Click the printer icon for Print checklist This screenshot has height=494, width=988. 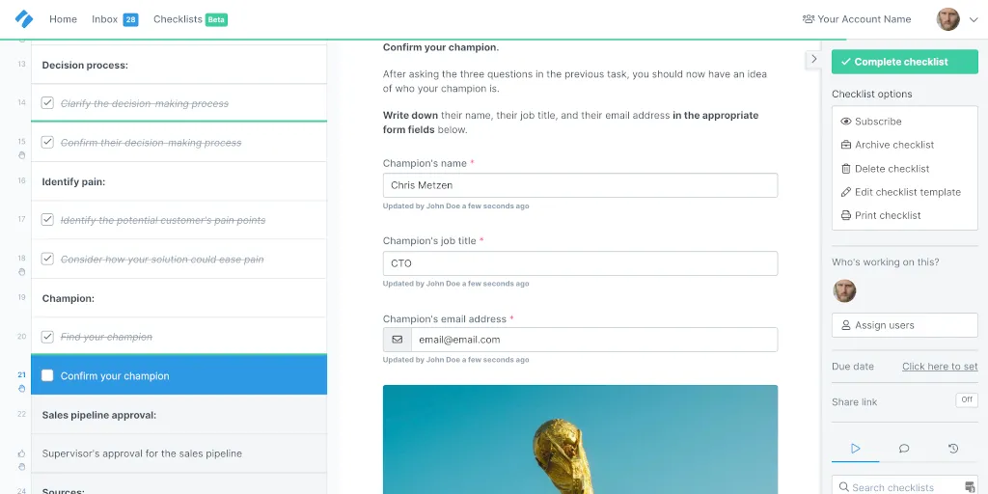845,215
